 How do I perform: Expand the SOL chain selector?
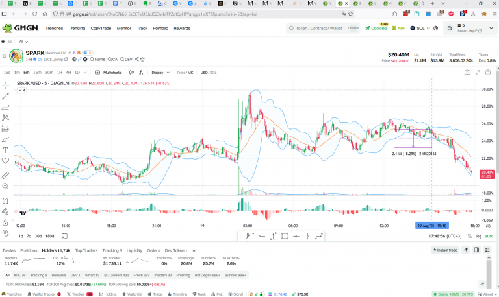coord(420,29)
